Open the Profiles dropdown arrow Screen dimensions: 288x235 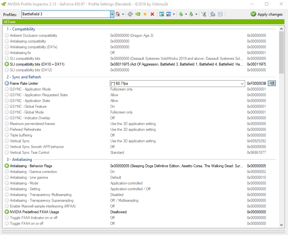[x=112, y=14]
